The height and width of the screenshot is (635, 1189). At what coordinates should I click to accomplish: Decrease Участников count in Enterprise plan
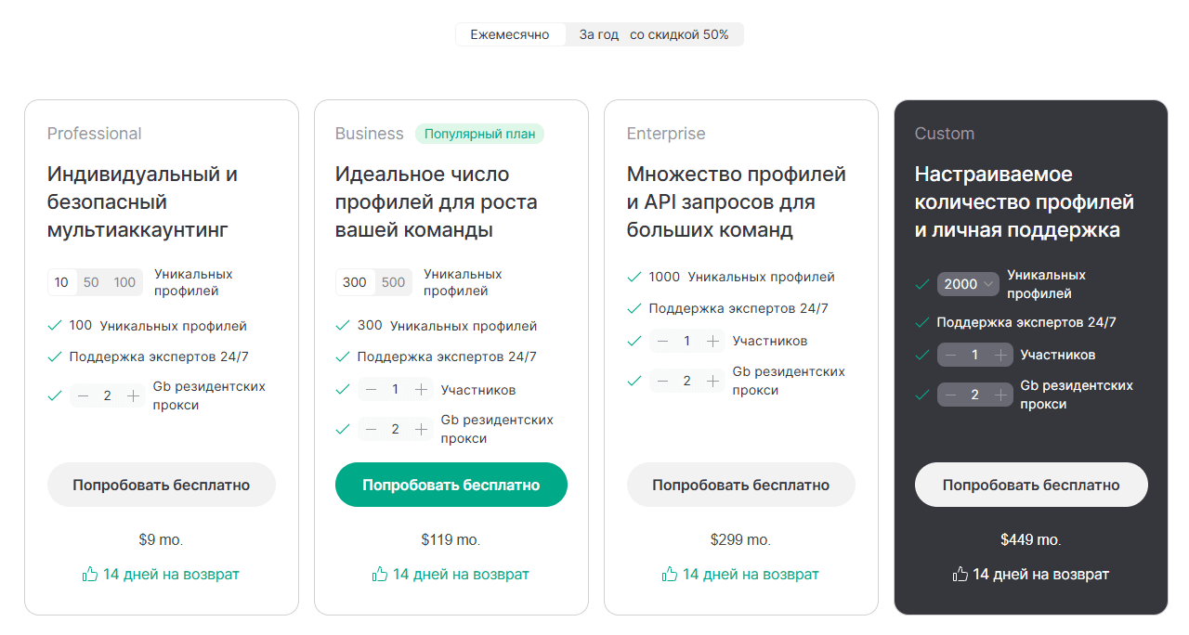tap(662, 341)
